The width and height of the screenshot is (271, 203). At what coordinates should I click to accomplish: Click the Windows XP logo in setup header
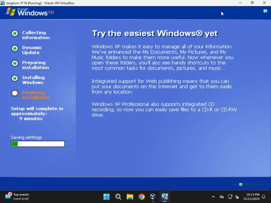click(x=30, y=12)
